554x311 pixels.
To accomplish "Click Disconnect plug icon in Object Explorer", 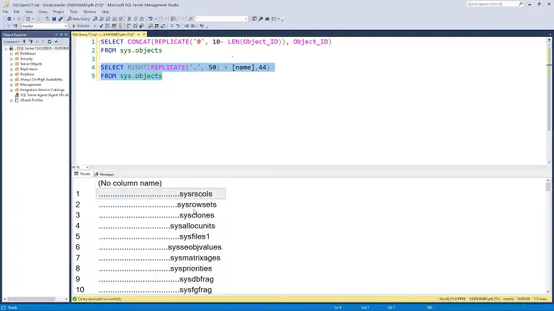I will (x=31, y=42).
